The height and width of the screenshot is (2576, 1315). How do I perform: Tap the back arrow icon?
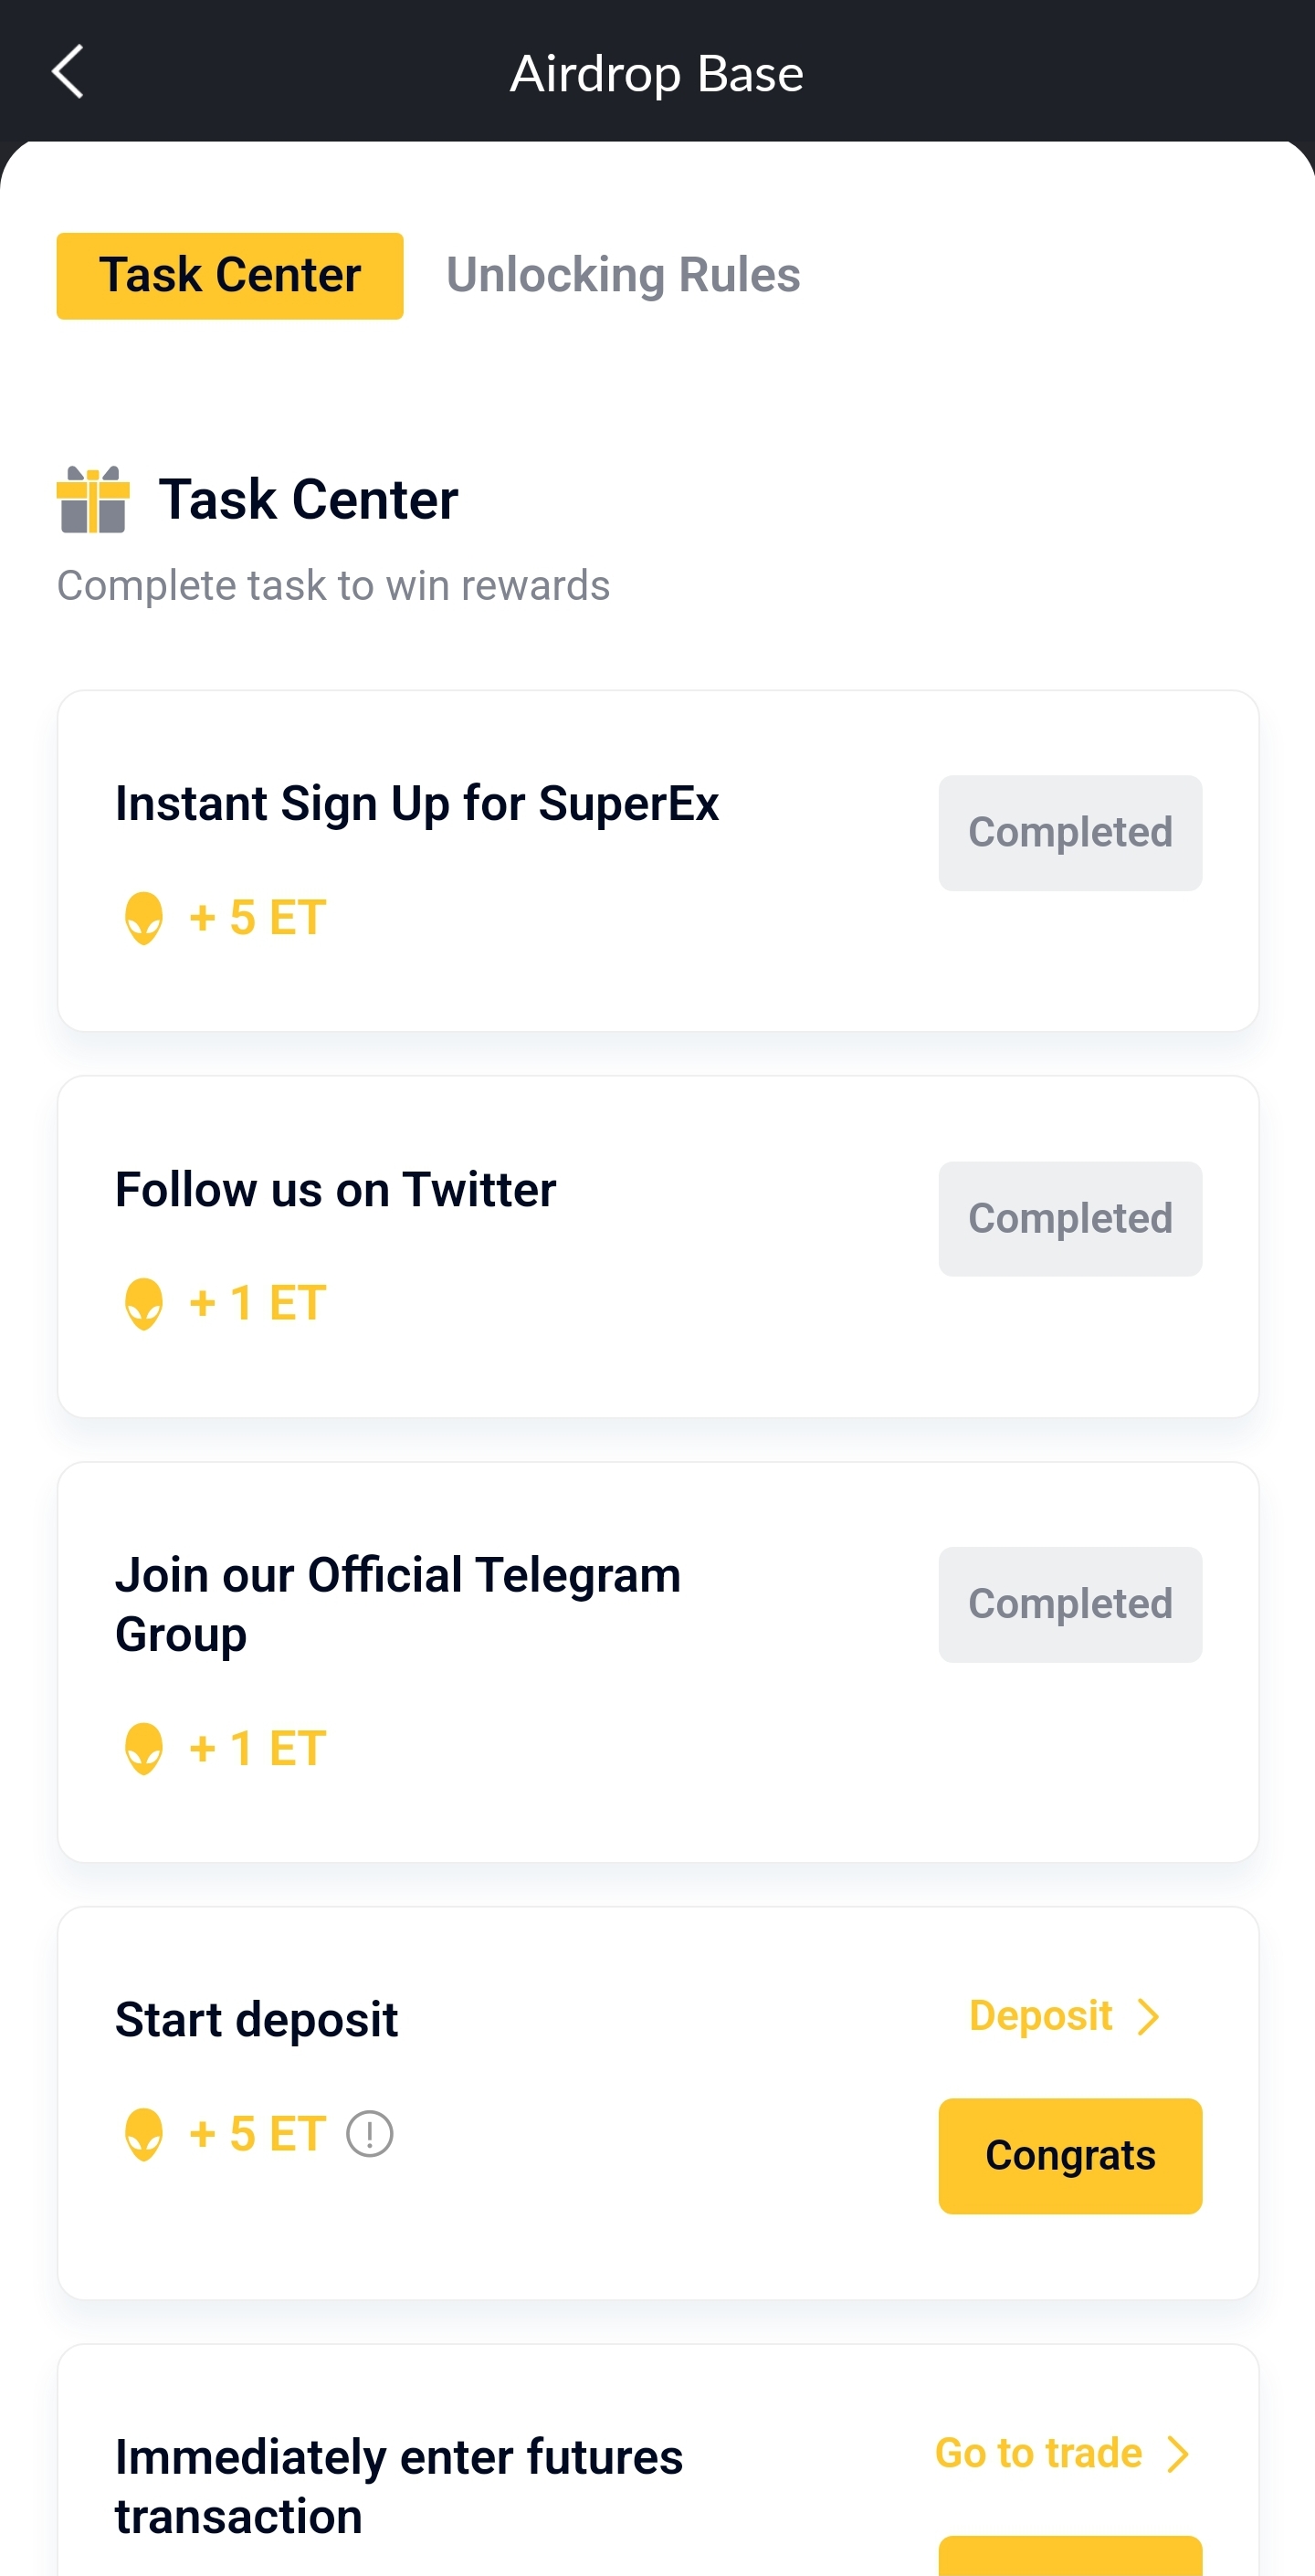click(67, 72)
